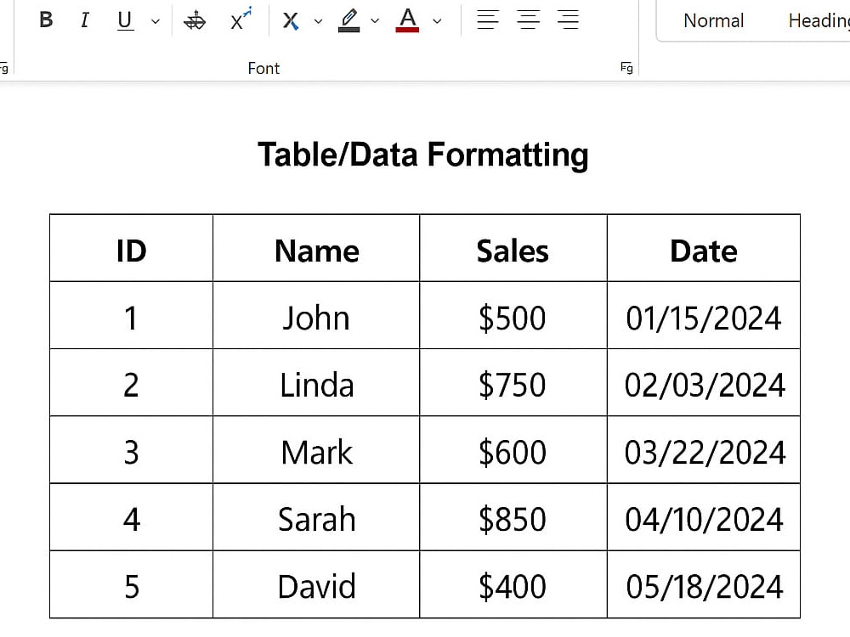Toggle Italic formatting
This screenshot has height=637, width=850.
(x=84, y=20)
